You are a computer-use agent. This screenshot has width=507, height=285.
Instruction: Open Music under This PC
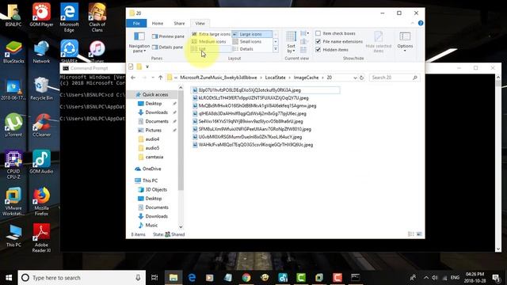pos(151,225)
